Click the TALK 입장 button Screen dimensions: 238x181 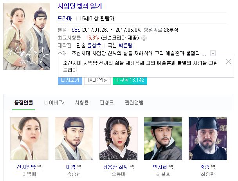point(97,81)
